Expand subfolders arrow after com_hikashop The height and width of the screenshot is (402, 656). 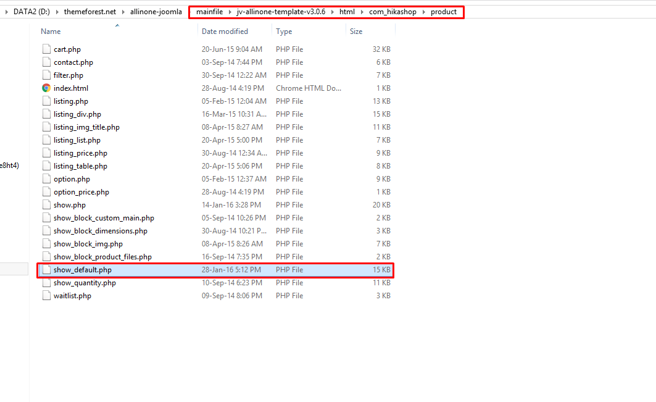(423, 12)
